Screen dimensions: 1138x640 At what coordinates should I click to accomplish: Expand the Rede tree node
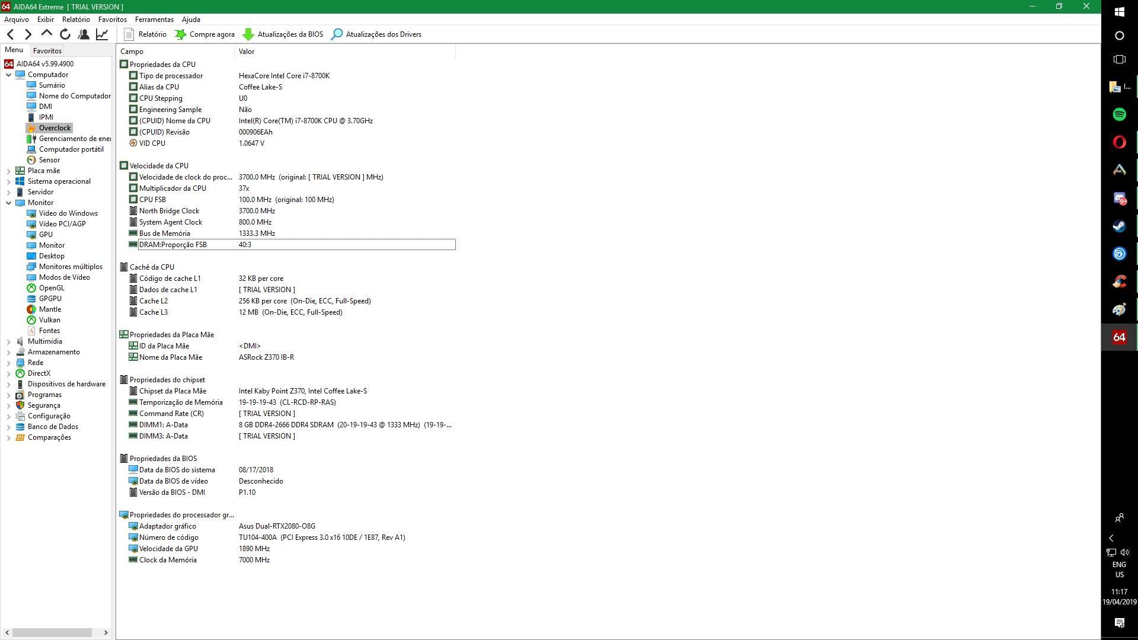point(9,363)
